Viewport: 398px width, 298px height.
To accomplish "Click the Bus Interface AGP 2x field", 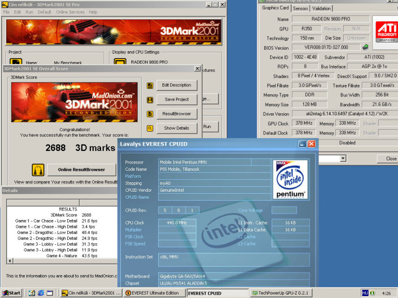I will point(374,67).
